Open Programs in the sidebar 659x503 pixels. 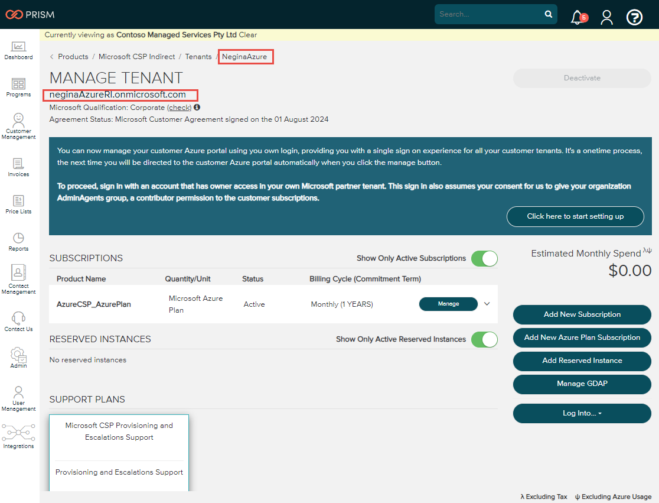18,85
